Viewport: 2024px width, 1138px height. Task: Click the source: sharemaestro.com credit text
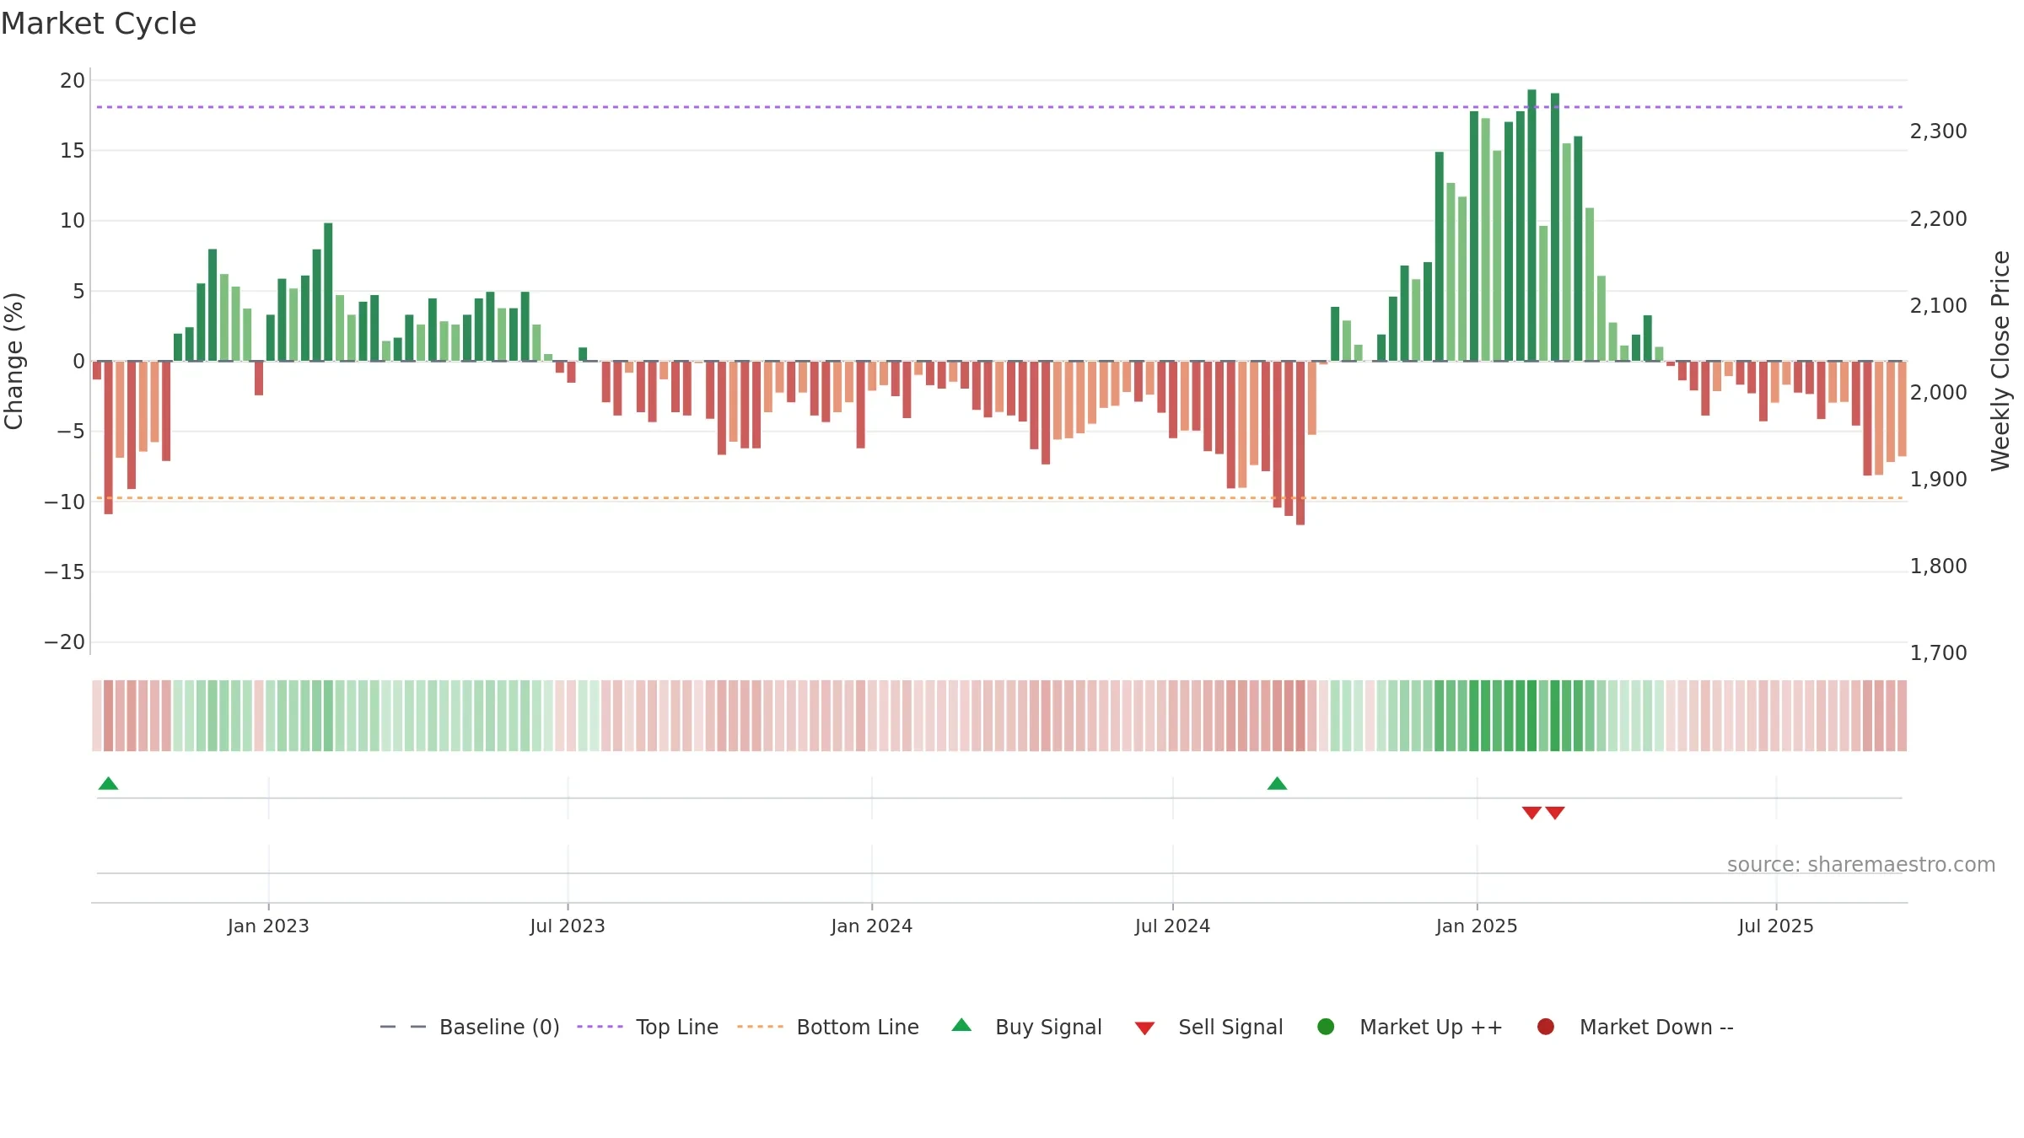(x=1861, y=865)
